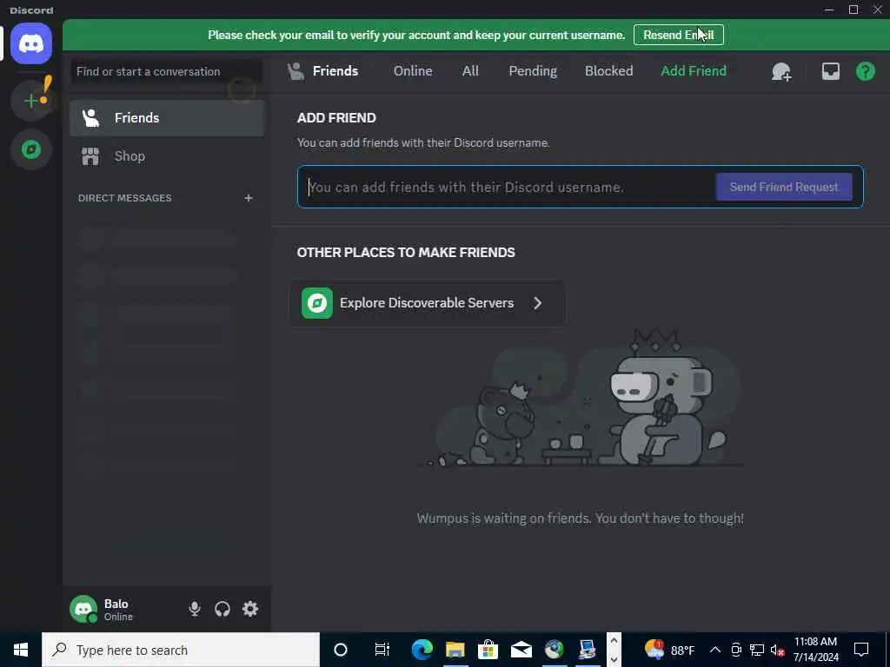Click Friends header icon in top bar
The image size is (890, 667).
(x=296, y=71)
